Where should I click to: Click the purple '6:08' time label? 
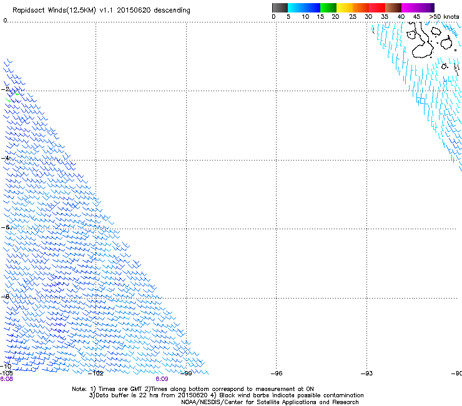coord(6,379)
